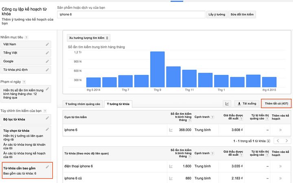Click the chart toggle icon beside Tải xuống
This screenshot has height=183, width=293.
pos(227,103)
